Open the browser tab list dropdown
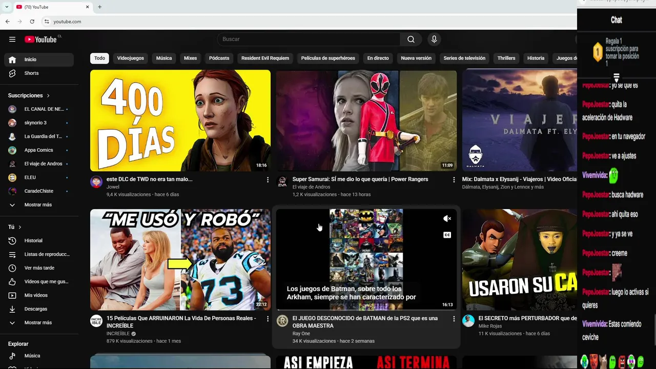Screen dimensions: 656x369 [x=6, y=7]
